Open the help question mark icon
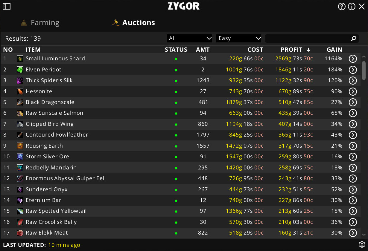The image size is (368, 251). [x=342, y=6]
